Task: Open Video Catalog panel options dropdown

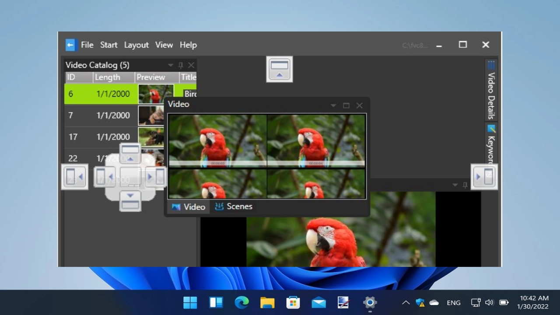Action: pos(171,65)
